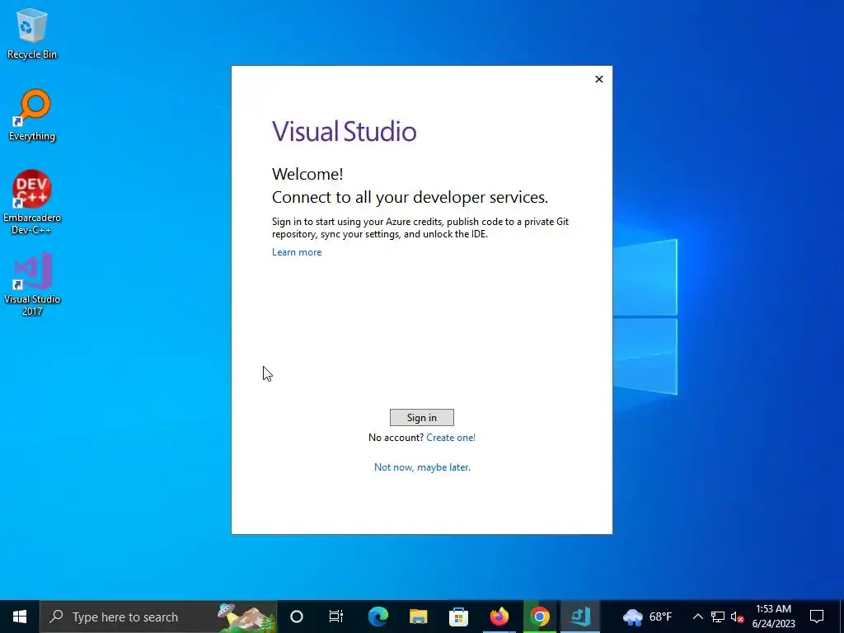Open the weather widget showing 68°F
Screen dimensions: 844x633
(x=648, y=617)
